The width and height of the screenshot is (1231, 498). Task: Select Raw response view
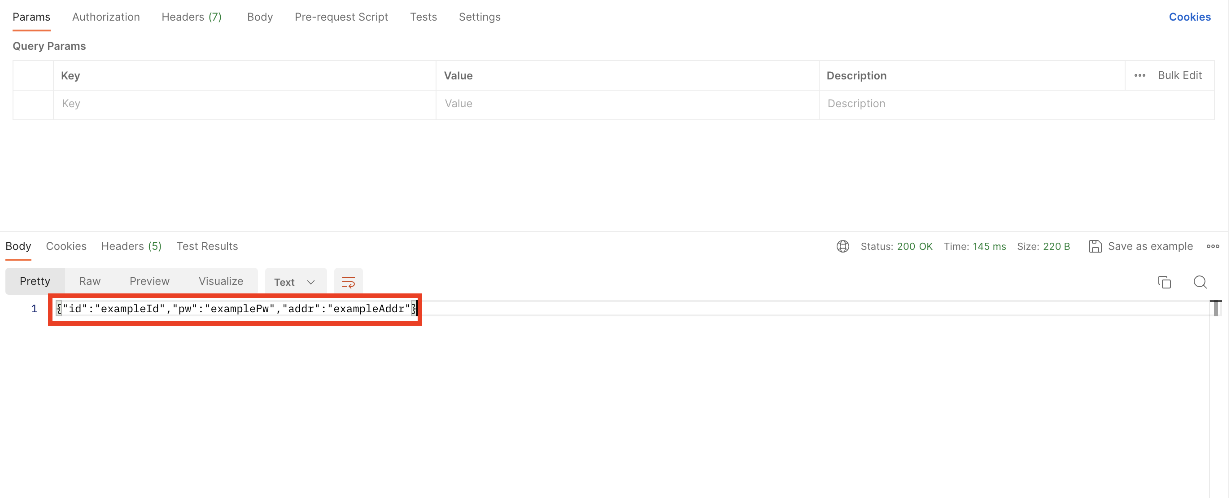[89, 281]
